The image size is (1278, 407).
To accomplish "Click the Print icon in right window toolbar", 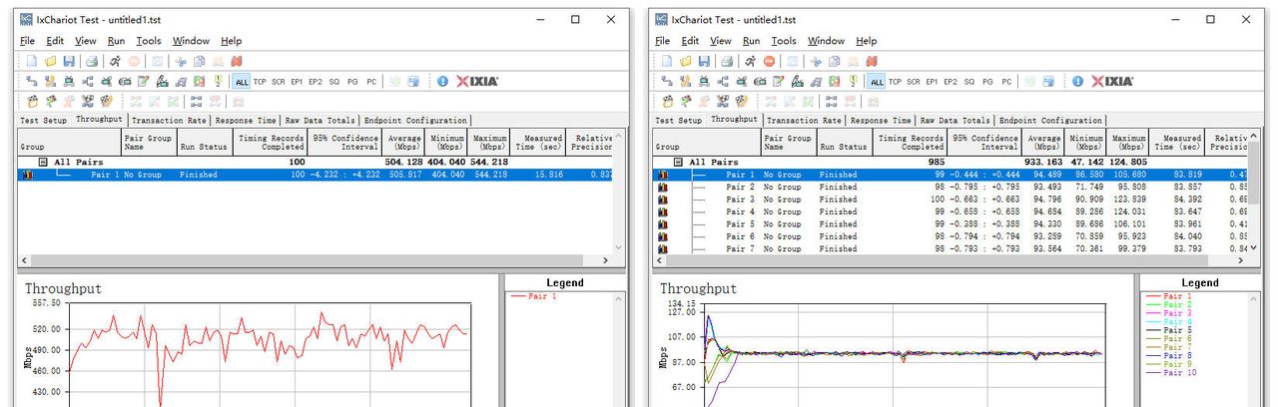I will (x=726, y=61).
